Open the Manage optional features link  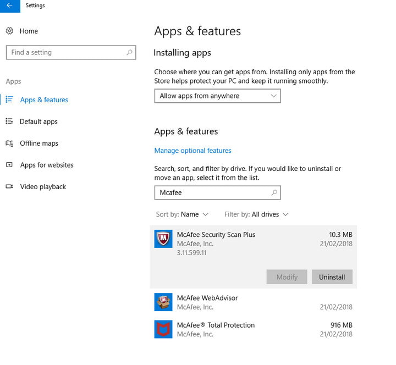tap(193, 151)
